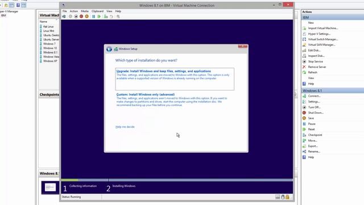
Task: Open the File menu of VM Connection
Action: [x=64, y=11]
